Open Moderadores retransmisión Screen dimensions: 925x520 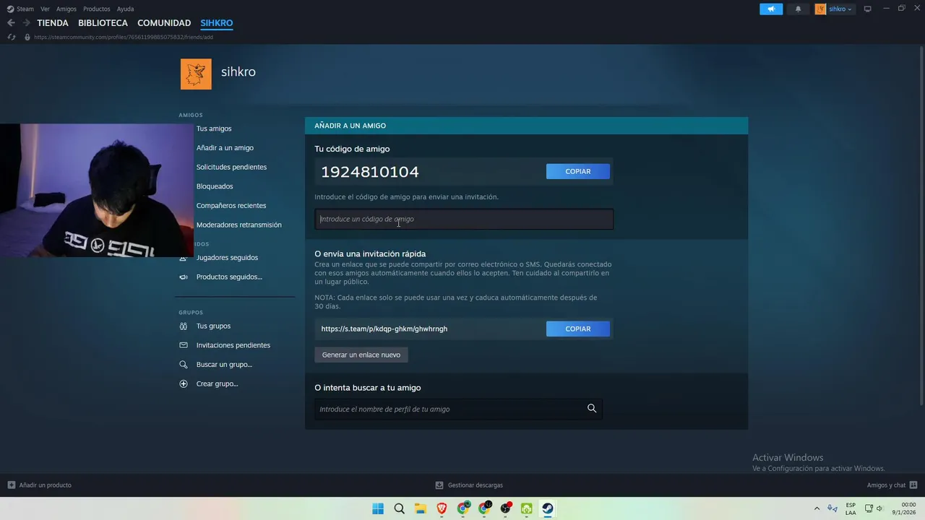point(239,225)
